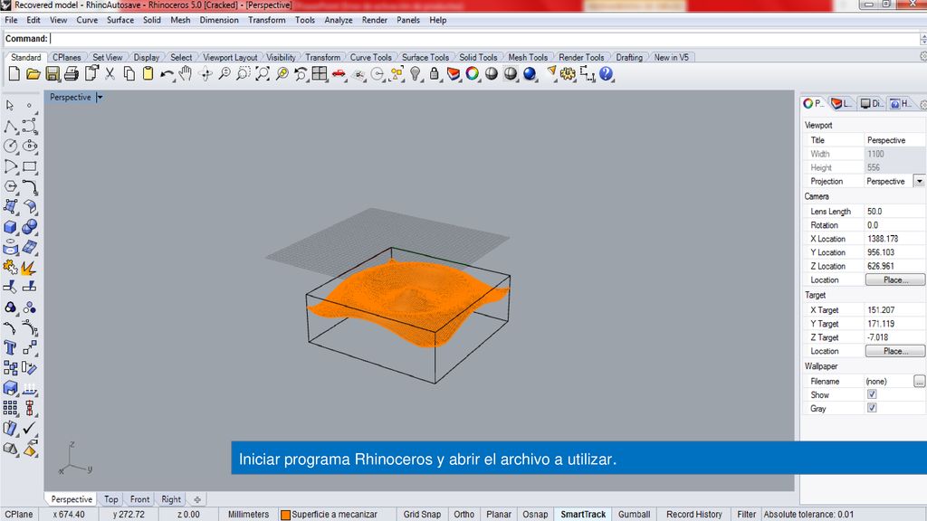The image size is (927, 521).
Task: Paste from clipboard using the clipboard icon
Action: point(148,74)
